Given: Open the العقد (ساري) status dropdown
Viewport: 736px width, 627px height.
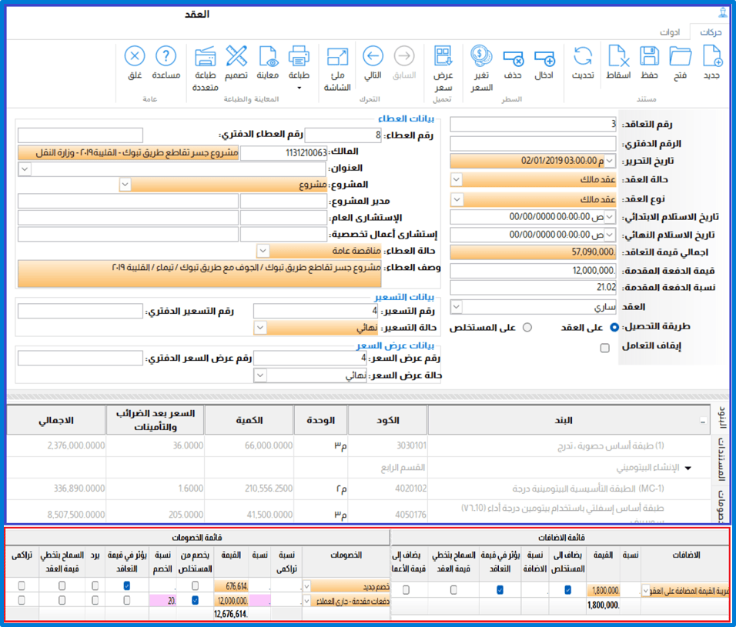Looking at the screenshot, I should coord(457,307).
